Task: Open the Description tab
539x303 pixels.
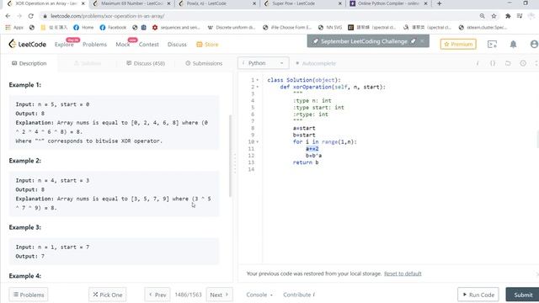Action: (x=29, y=63)
